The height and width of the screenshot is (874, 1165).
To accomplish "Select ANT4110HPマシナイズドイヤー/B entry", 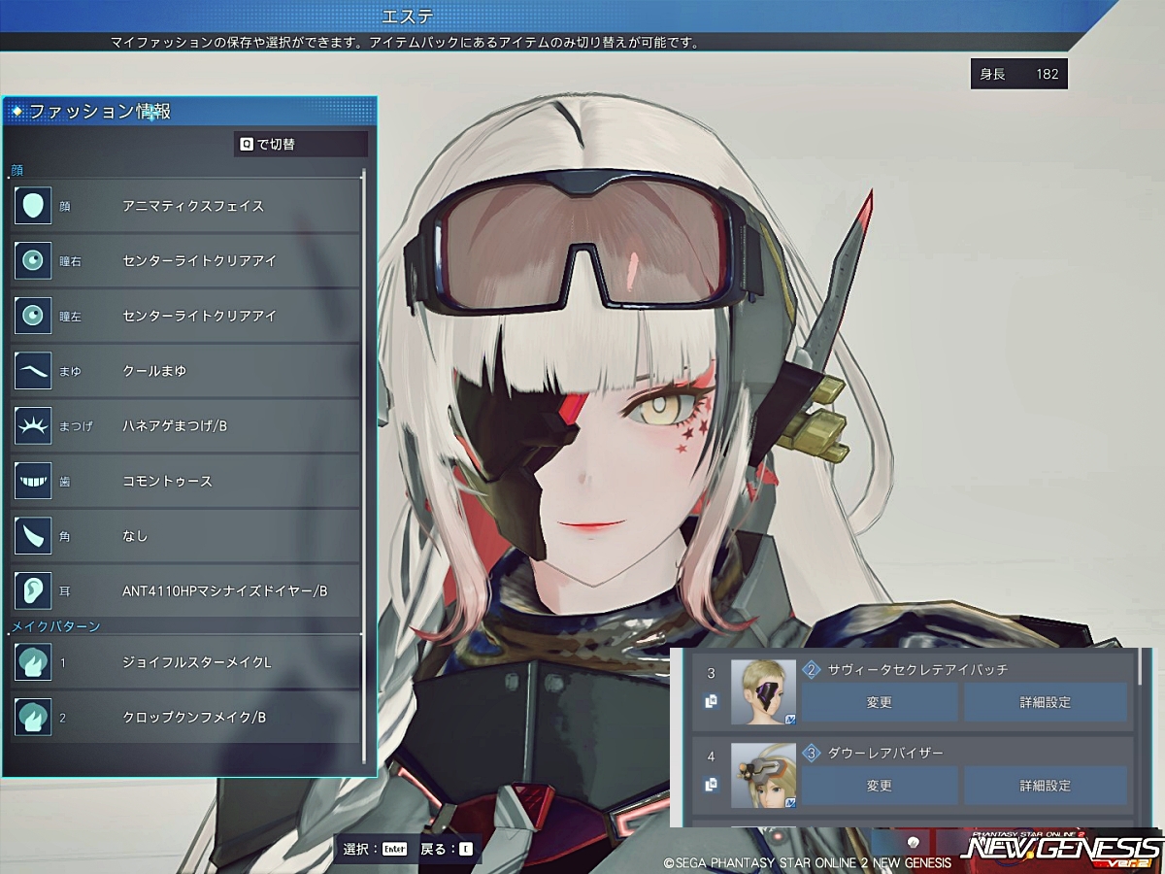I will click(x=185, y=590).
